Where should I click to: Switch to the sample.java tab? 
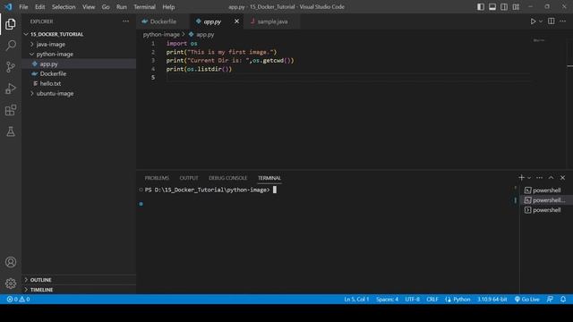click(x=272, y=21)
